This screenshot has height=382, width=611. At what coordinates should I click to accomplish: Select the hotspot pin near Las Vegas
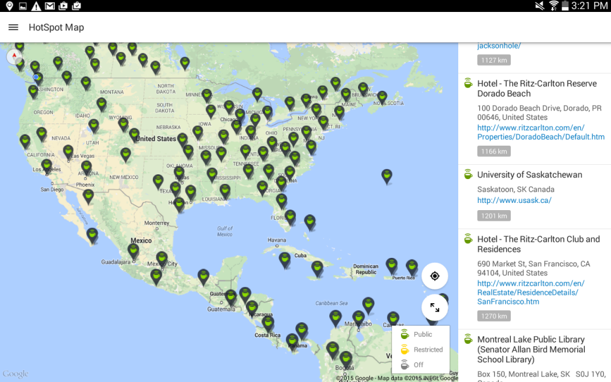[x=68, y=152]
